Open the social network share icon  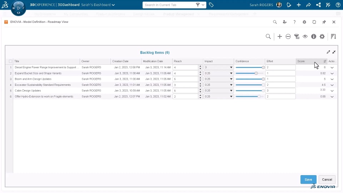(x=318, y=5)
